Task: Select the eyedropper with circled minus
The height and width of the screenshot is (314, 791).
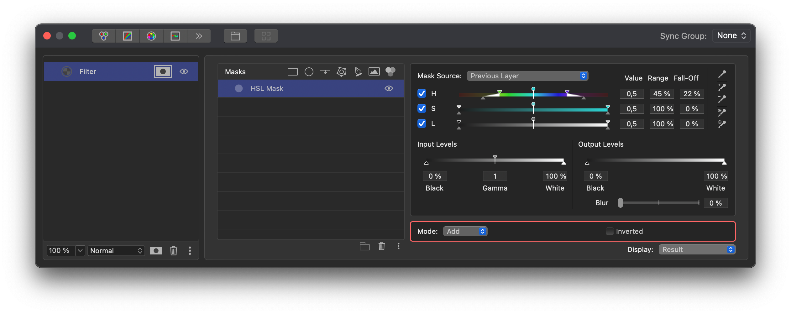Action: click(x=722, y=124)
